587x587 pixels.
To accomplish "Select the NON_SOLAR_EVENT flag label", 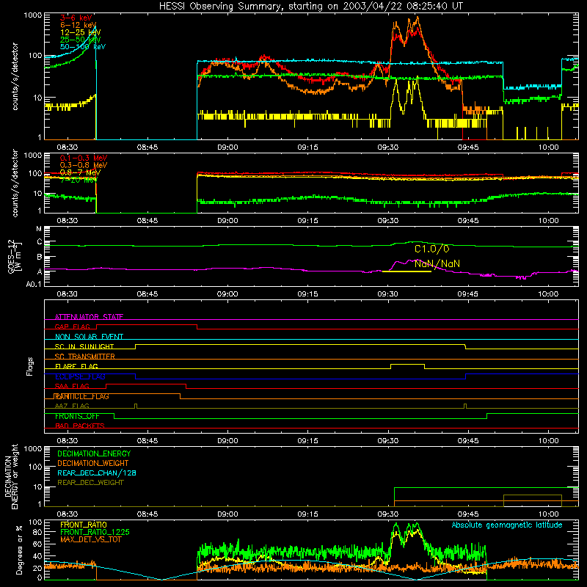I will coord(89,337).
